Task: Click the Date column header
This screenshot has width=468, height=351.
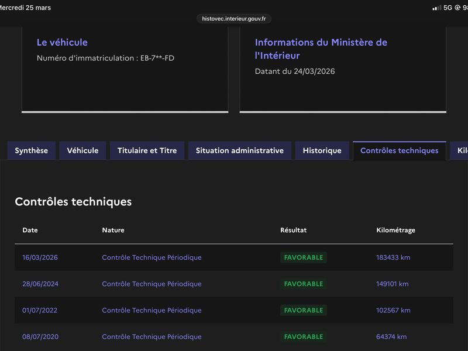Action: tap(30, 230)
